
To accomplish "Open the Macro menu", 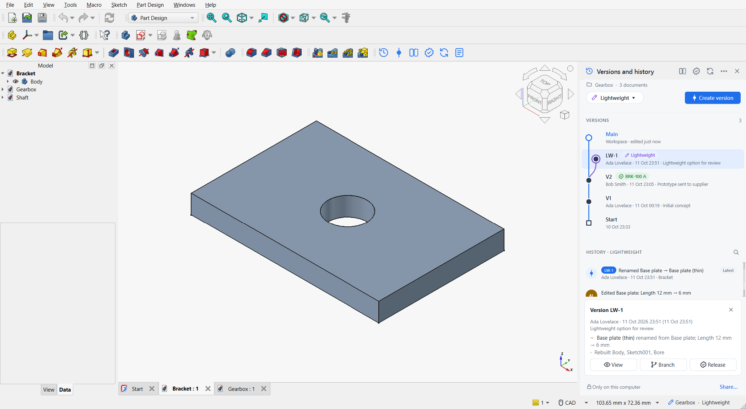I will [94, 5].
